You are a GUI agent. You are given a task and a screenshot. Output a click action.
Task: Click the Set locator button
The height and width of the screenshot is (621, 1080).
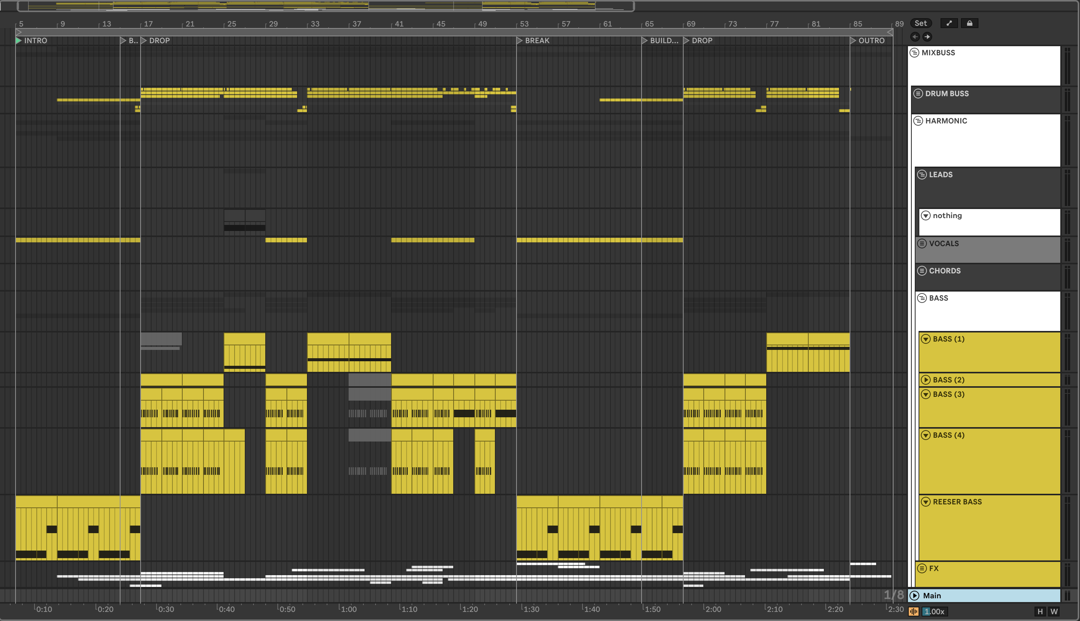[920, 23]
